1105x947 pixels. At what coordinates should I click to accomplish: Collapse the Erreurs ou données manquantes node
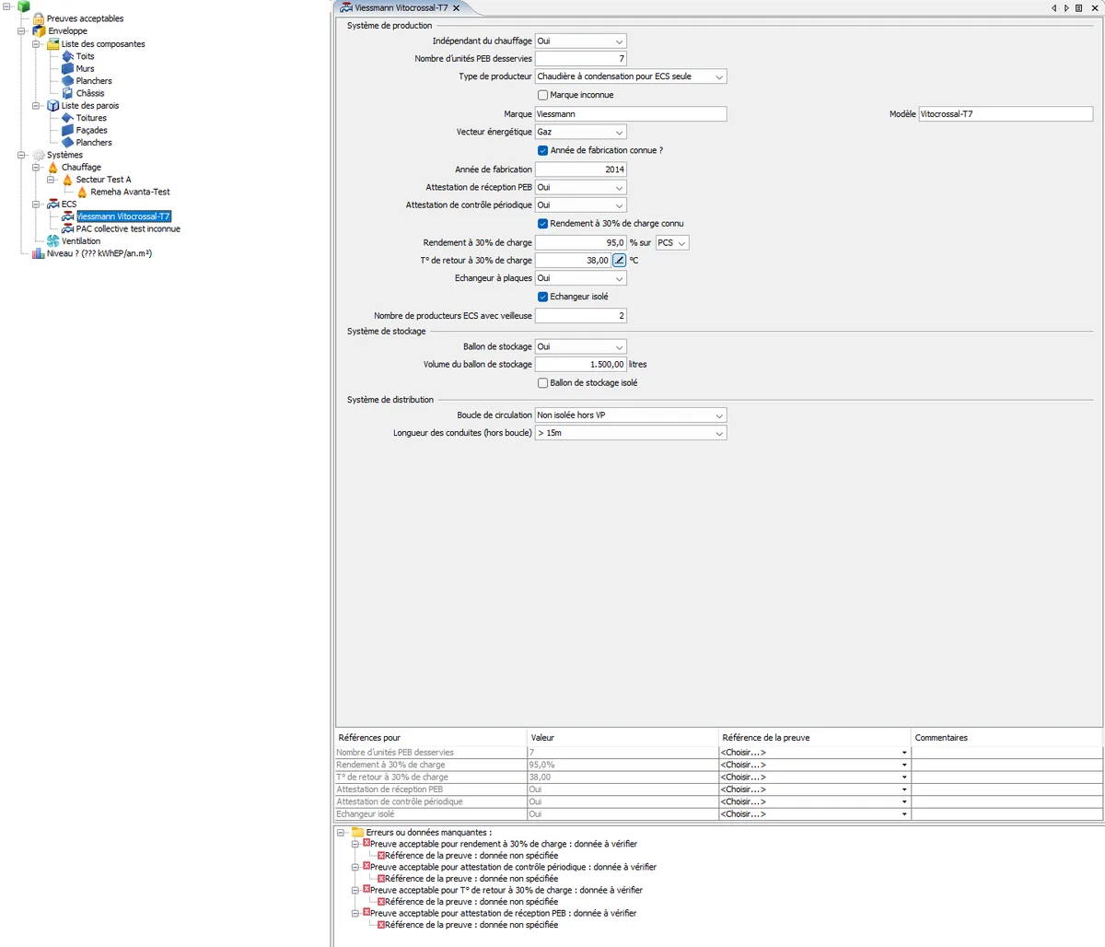tap(342, 833)
